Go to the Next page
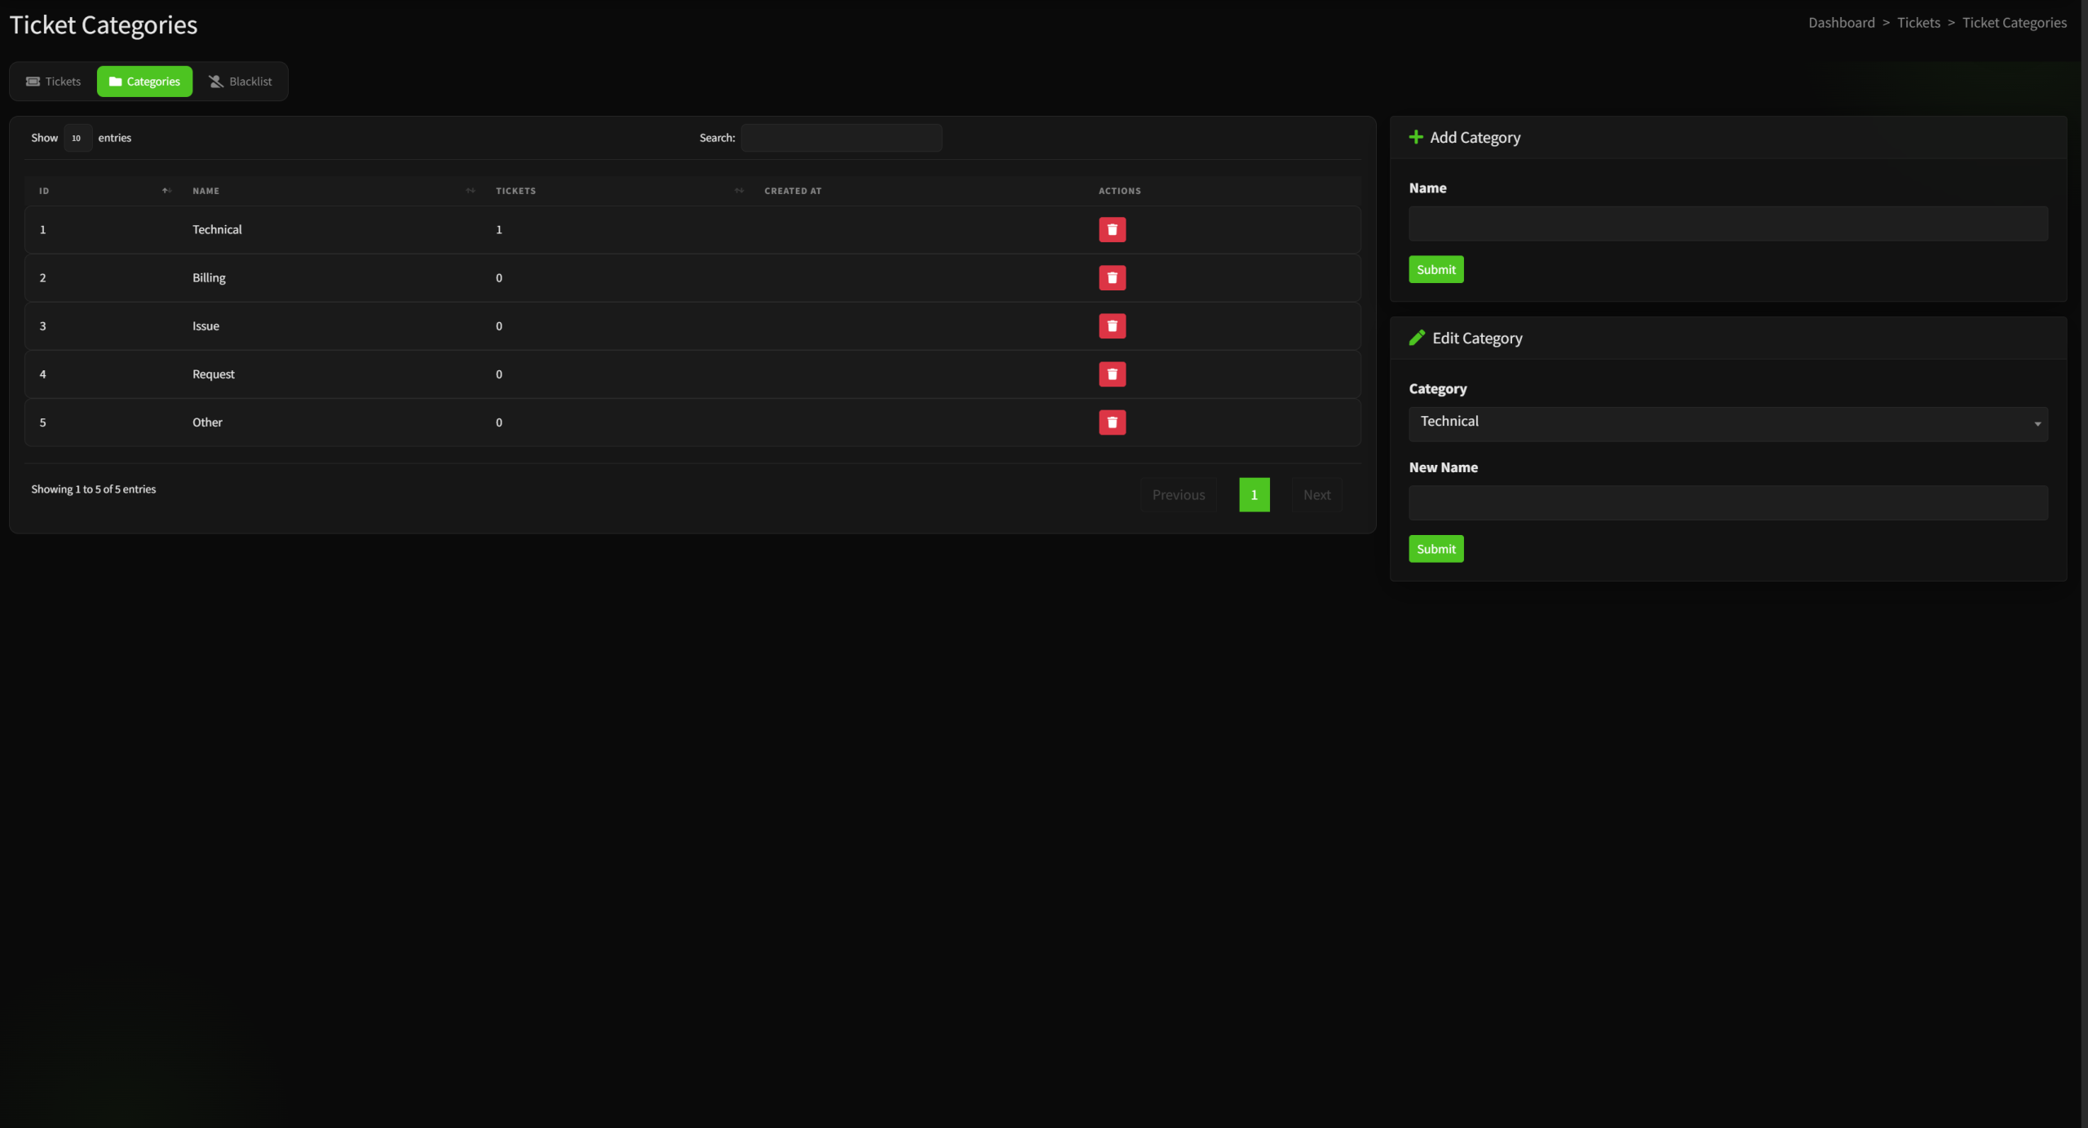2088x1128 pixels. 1316,495
